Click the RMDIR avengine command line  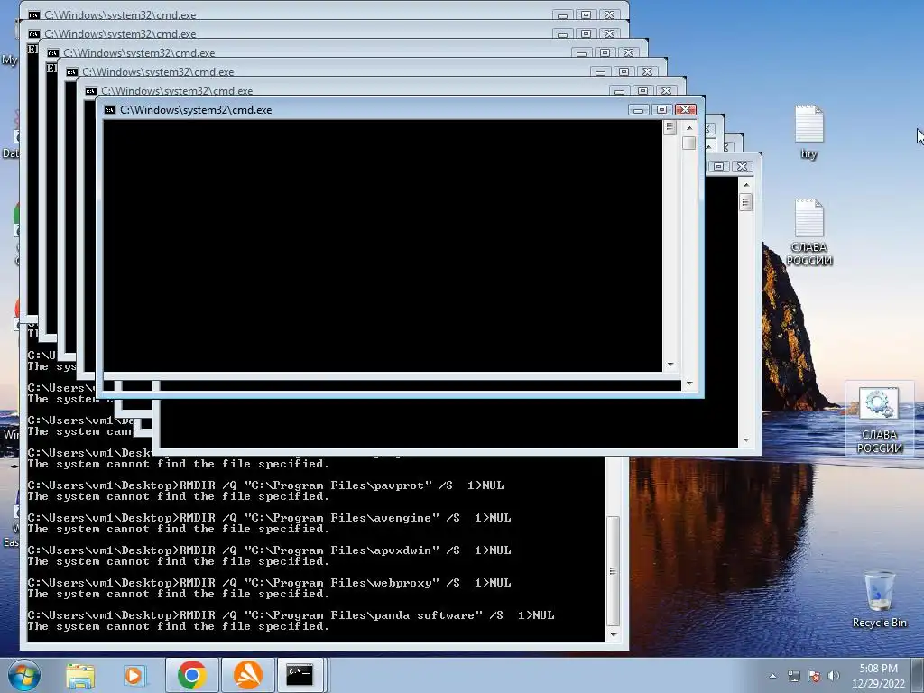(269, 518)
